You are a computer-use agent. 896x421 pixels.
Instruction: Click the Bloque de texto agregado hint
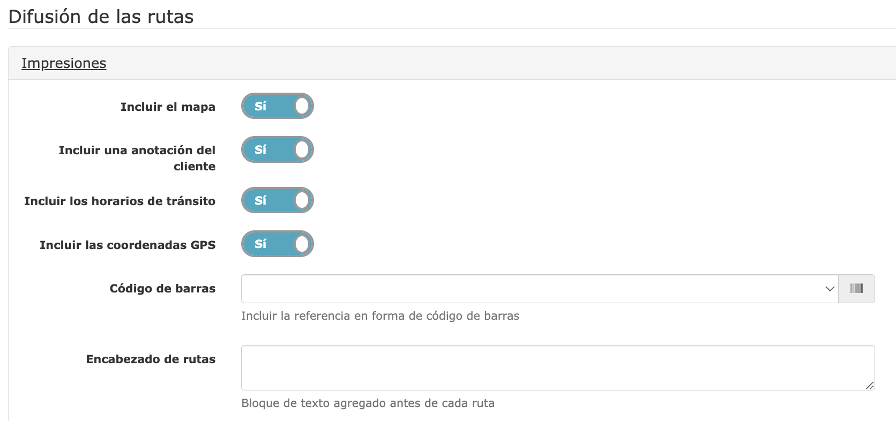368,403
